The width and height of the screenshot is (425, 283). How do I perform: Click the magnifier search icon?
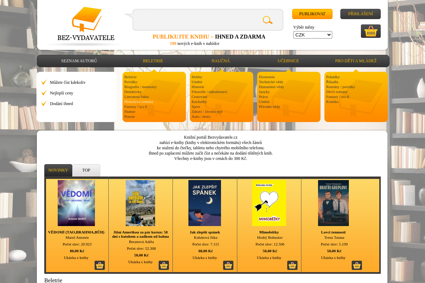[267, 20]
